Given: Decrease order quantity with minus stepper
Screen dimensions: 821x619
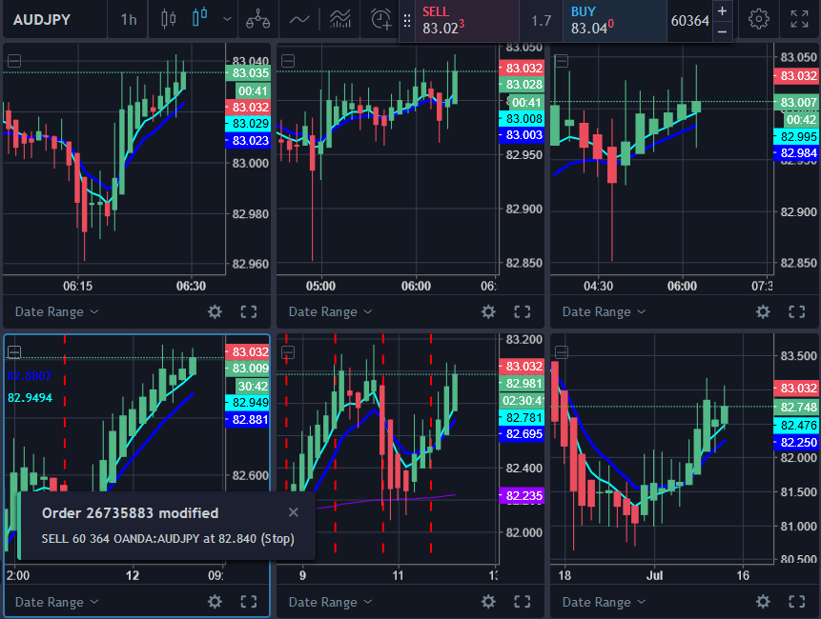Looking at the screenshot, I should tap(723, 30).
